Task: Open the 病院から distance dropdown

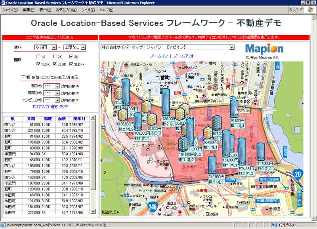Action: pyautogui.click(x=52, y=93)
